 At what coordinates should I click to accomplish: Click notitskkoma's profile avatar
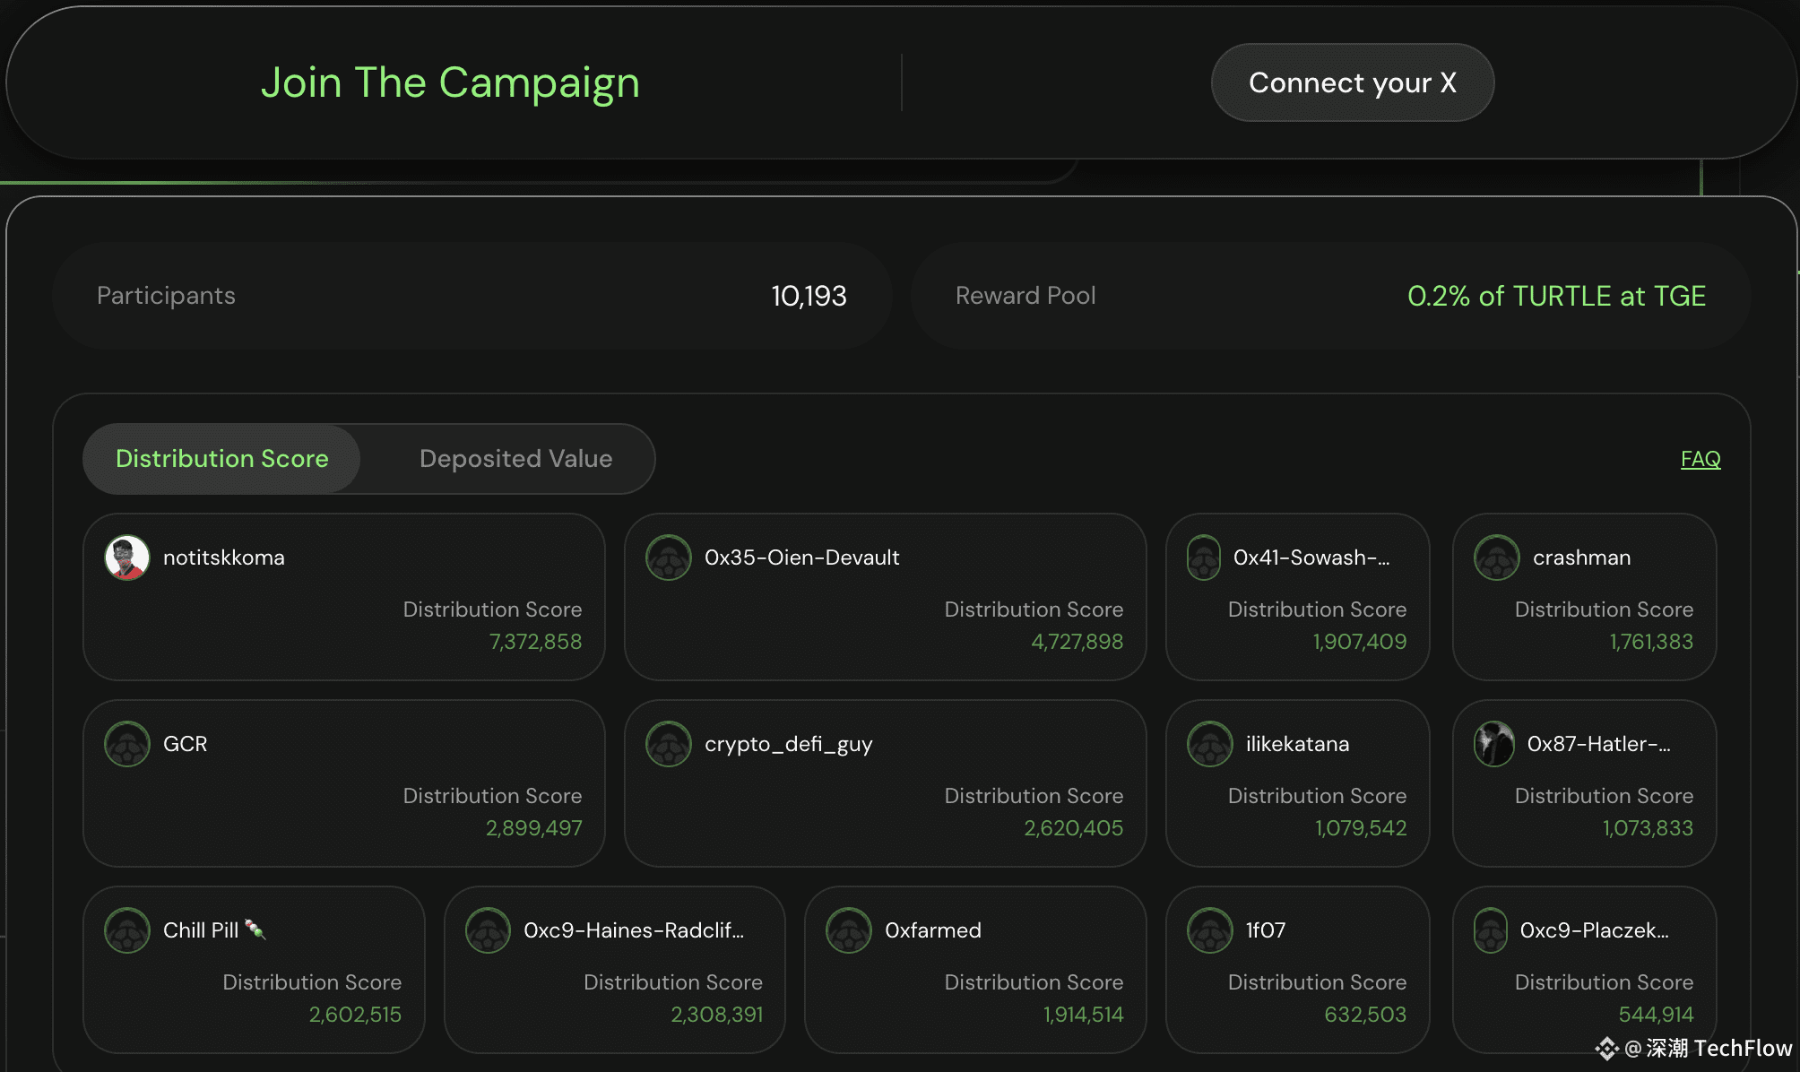tap(127, 558)
